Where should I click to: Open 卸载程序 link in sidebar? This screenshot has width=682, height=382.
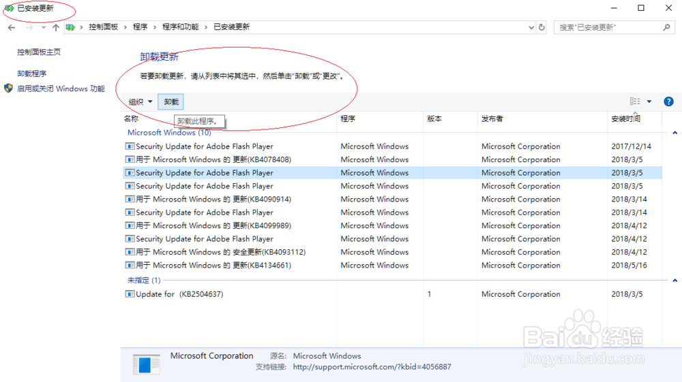[32, 74]
